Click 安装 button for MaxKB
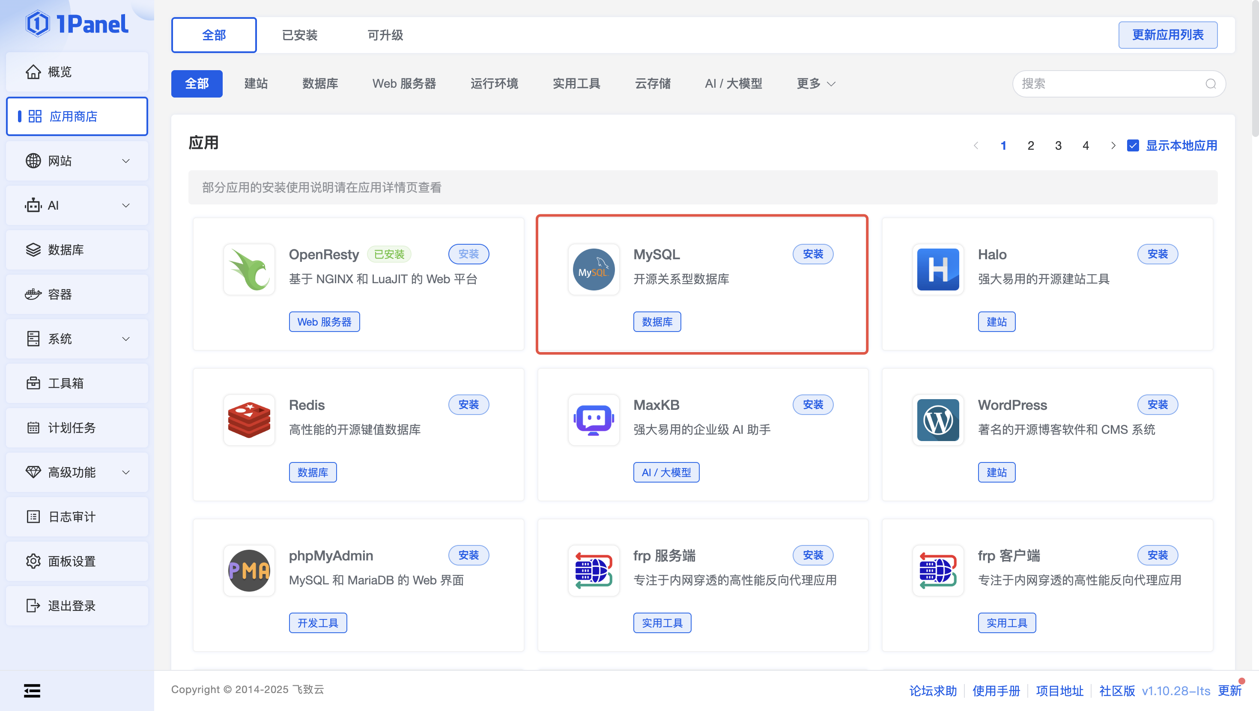Viewport: 1259px width, 711px height. point(813,404)
